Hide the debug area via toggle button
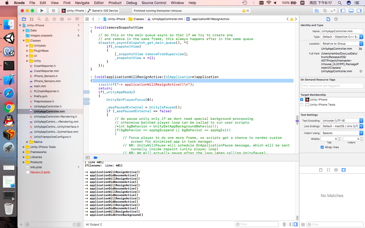Screen dimensions: 365x228 [x=87, y=158]
